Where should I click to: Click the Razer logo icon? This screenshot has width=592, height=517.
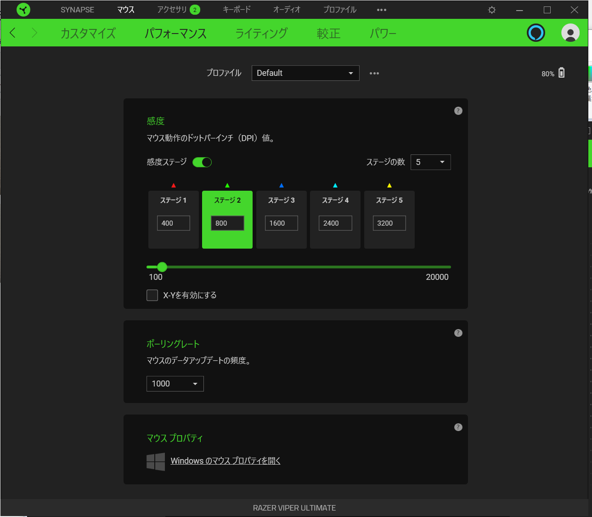coord(23,10)
